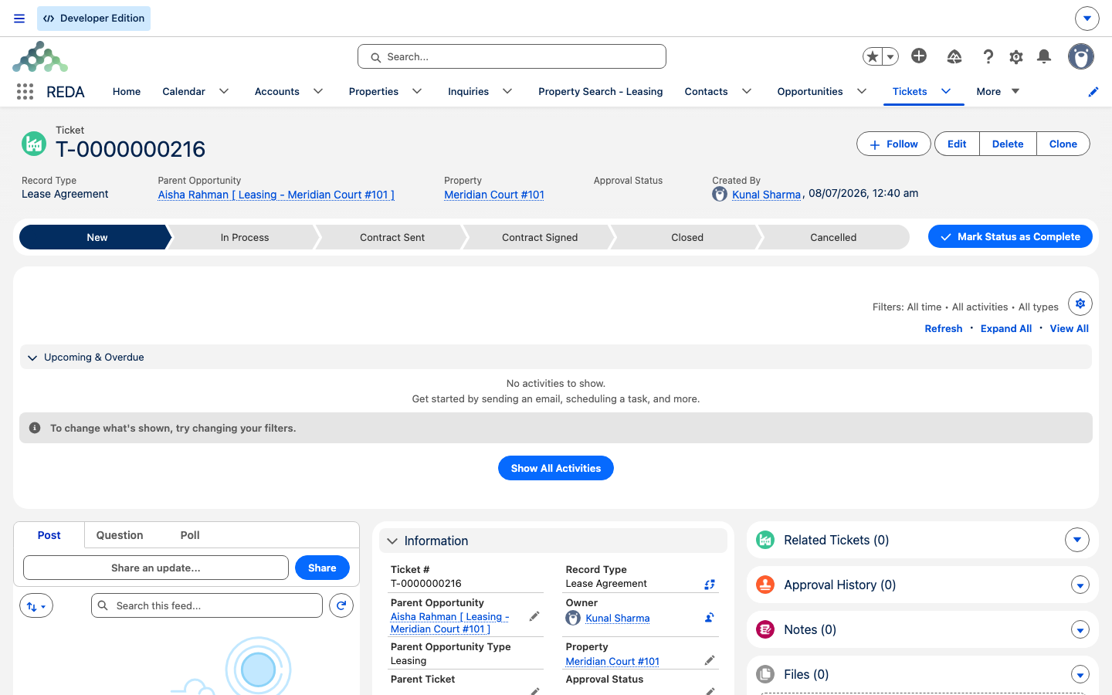The height and width of the screenshot is (695, 1112).
Task: Open the favorites list dropdown arrow
Action: (x=890, y=56)
